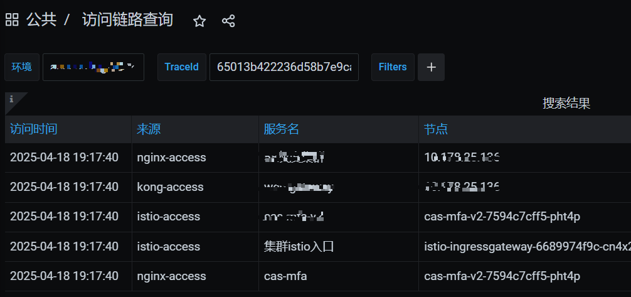This screenshot has height=297, width=631.
Task: Click the 访问链路查询 dashboard title
Action: click(x=127, y=19)
